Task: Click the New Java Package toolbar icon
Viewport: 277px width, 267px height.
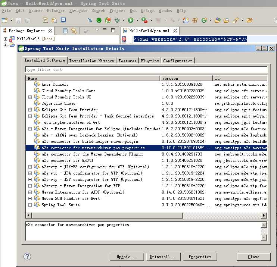Action: click(x=195, y=20)
